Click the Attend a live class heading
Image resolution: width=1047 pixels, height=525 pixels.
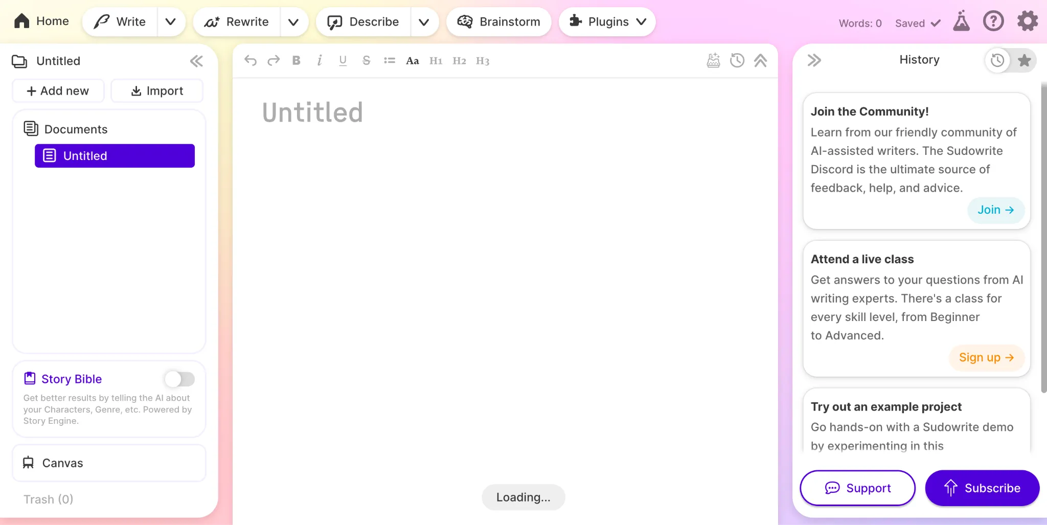(x=862, y=259)
